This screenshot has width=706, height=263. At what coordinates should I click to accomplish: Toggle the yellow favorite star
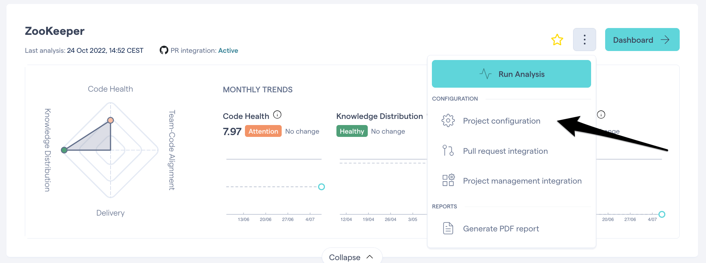(557, 40)
